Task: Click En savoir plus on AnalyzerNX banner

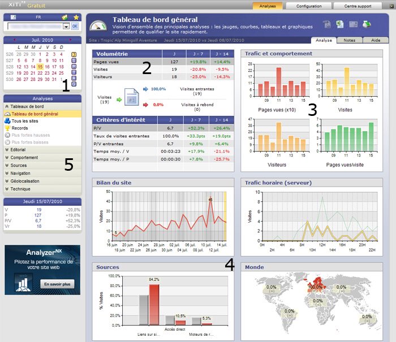Action: [57, 284]
